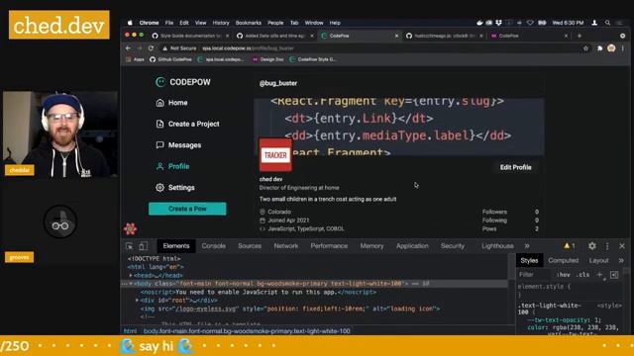
Task: Click the Home icon in CodePow sidebar
Action: coord(160,103)
